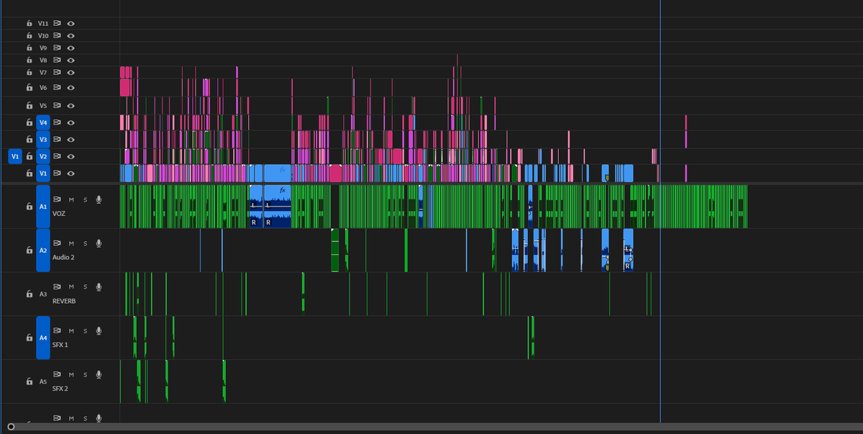The width and height of the screenshot is (863, 434).
Task: Toggle sync lock on track V3
Action: (x=57, y=139)
